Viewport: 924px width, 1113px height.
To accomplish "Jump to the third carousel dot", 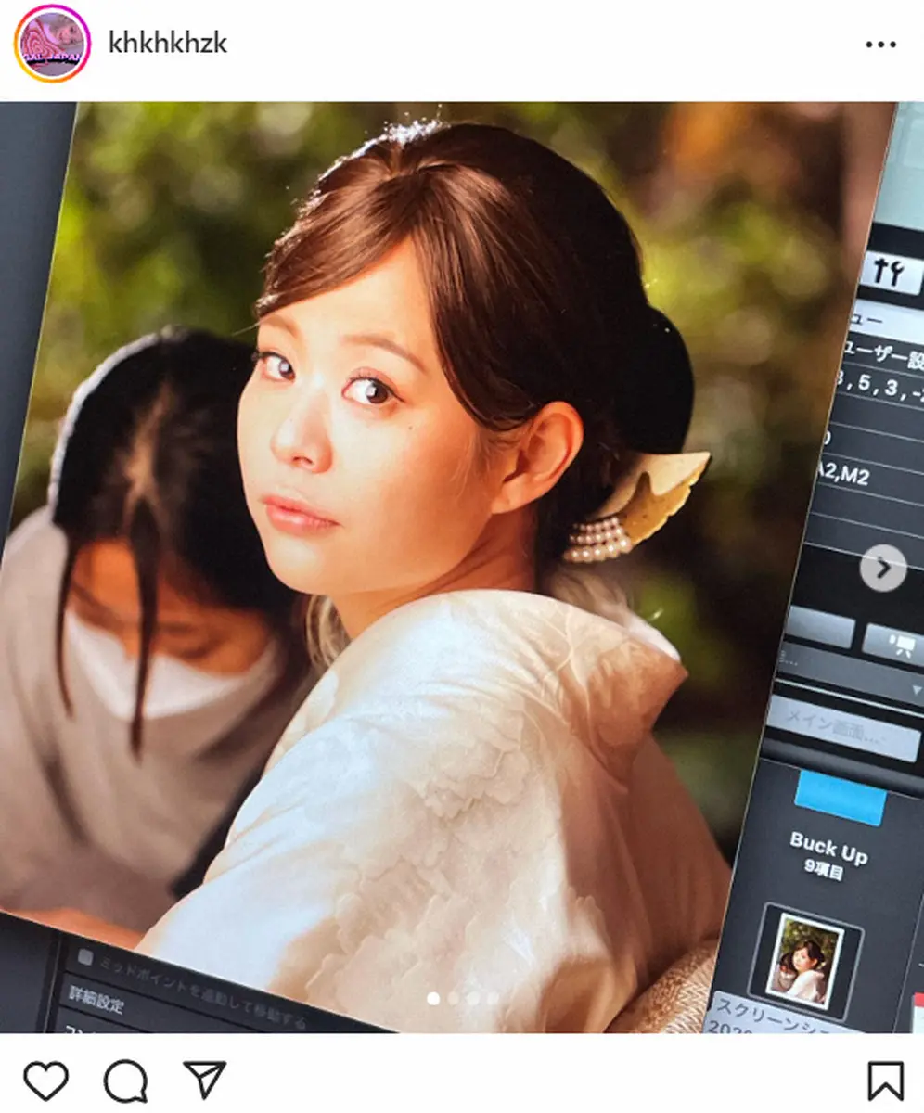I will [473, 998].
